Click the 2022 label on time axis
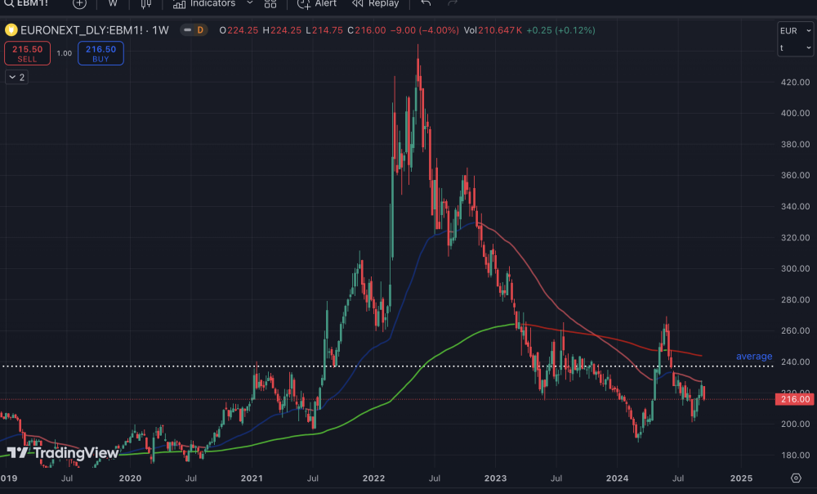 pos(373,478)
